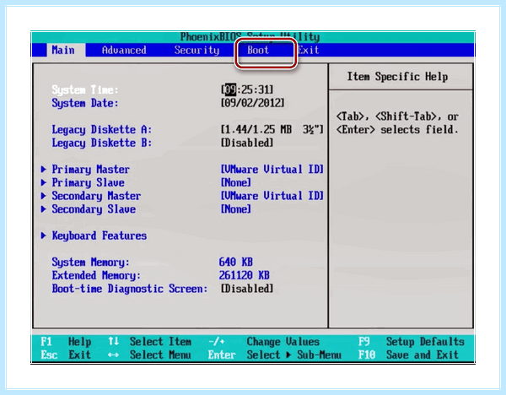Click the F10 Save and Exit hint
Image resolution: width=506 pixels, height=395 pixels.
(x=408, y=354)
